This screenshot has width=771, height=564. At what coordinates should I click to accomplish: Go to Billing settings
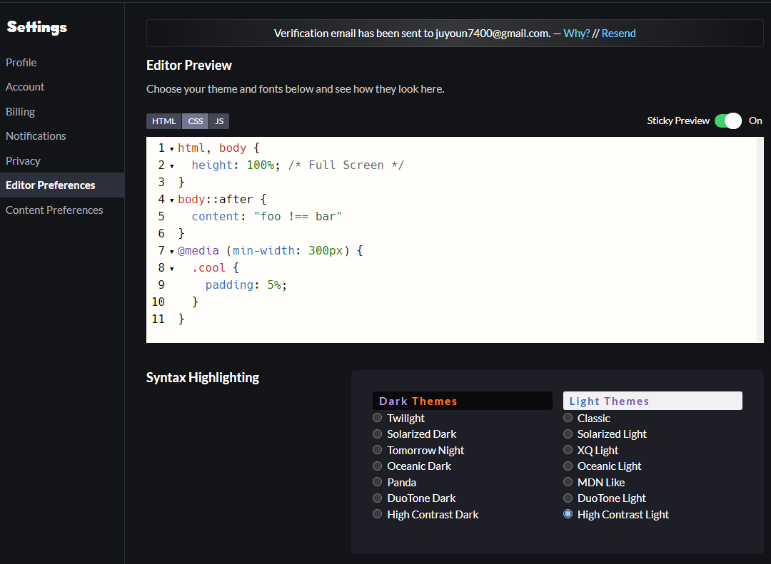pyautogui.click(x=20, y=111)
